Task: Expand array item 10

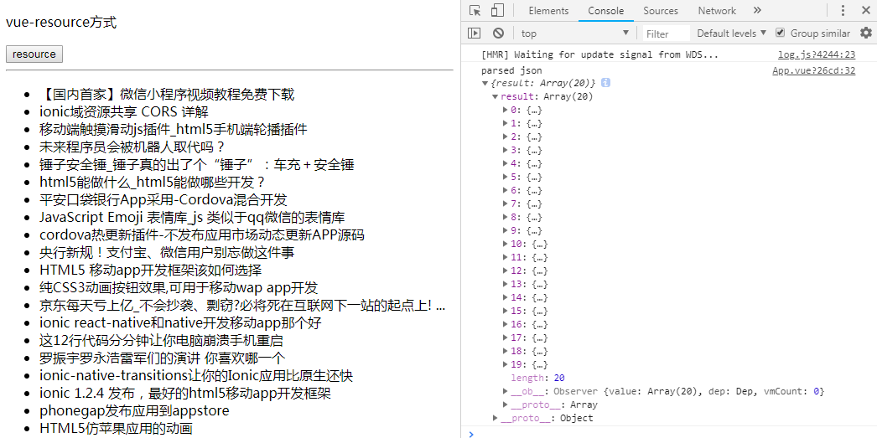Action: pos(506,245)
